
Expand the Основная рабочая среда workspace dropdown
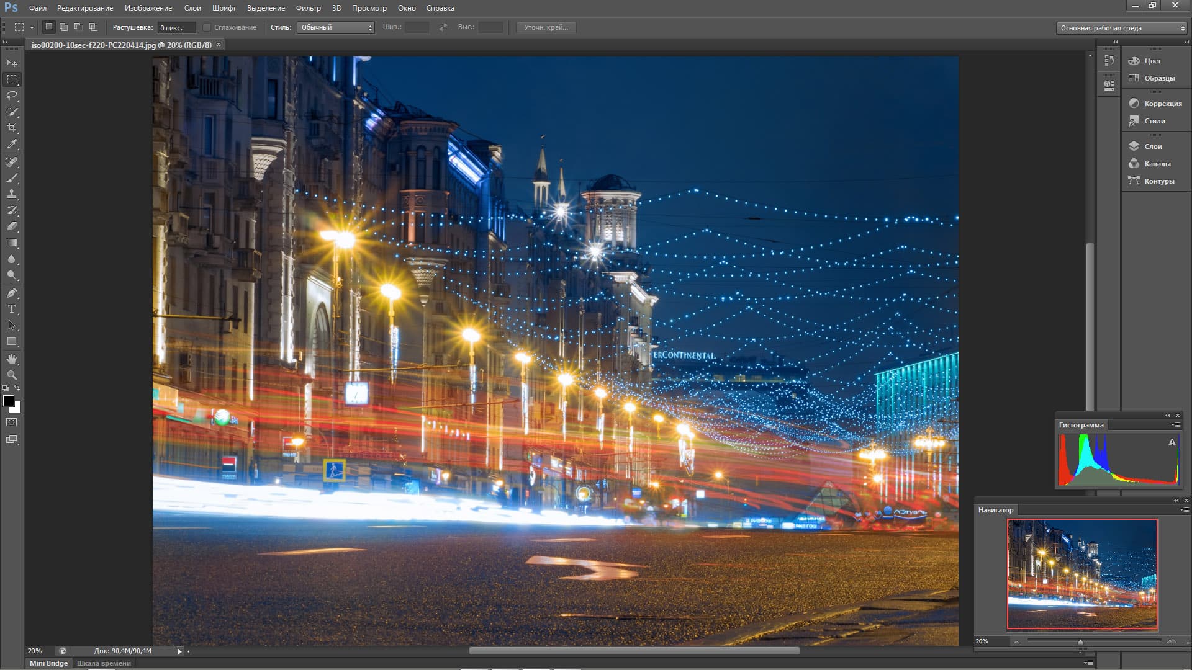click(x=1121, y=28)
